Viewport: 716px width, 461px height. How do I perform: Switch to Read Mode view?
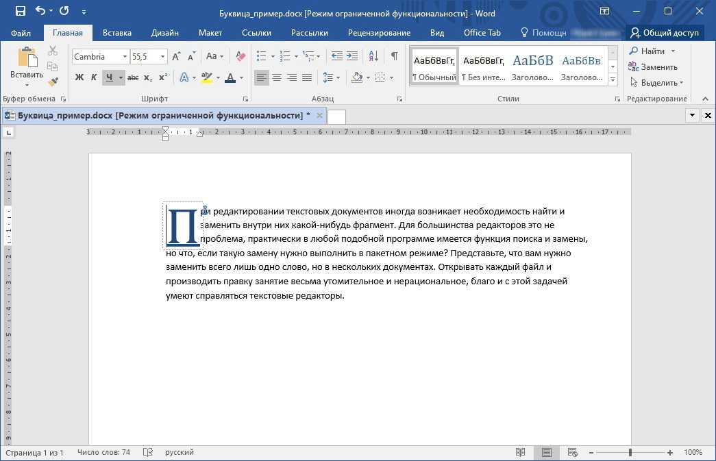(520, 452)
